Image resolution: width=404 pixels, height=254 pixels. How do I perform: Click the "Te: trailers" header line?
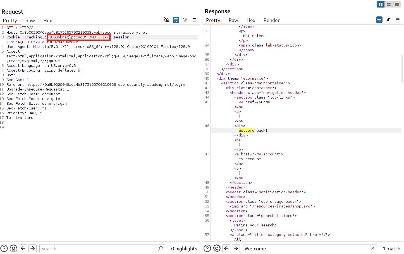20,118
